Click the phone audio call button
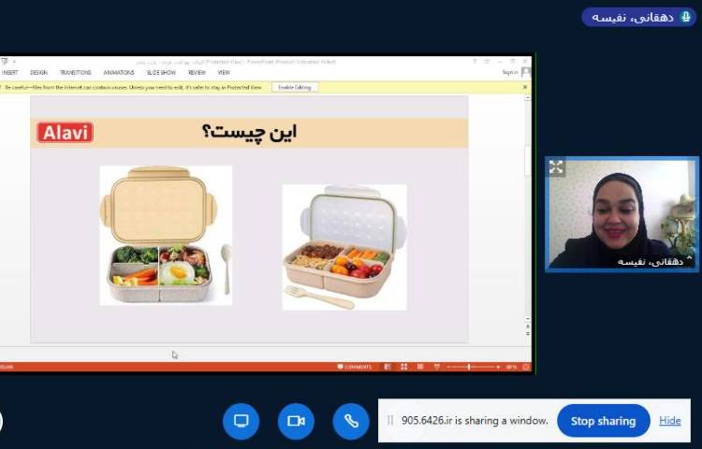This screenshot has width=702, height=449. point(351,421)
